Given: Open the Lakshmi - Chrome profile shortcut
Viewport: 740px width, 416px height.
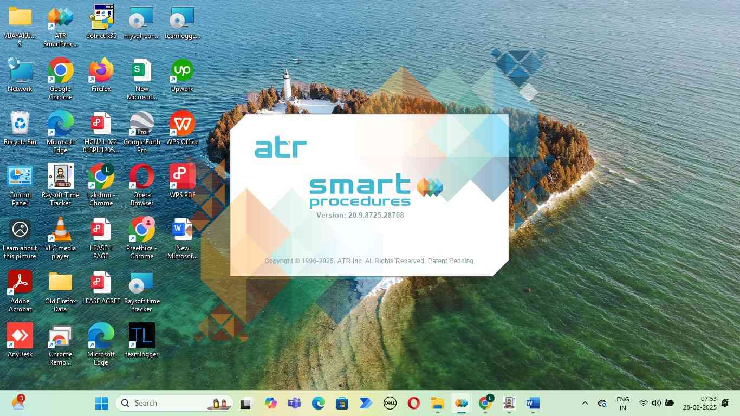Looking at the screenshot, I should 101,185.
